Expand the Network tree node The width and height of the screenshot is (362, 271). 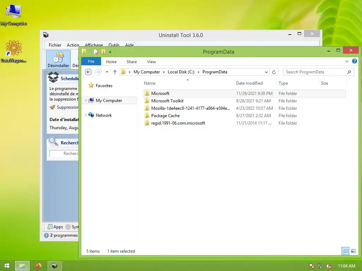86,115
